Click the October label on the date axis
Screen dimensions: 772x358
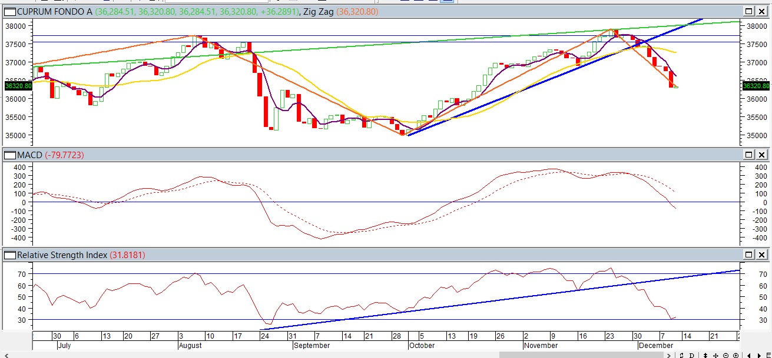click(x=422, y=346)
